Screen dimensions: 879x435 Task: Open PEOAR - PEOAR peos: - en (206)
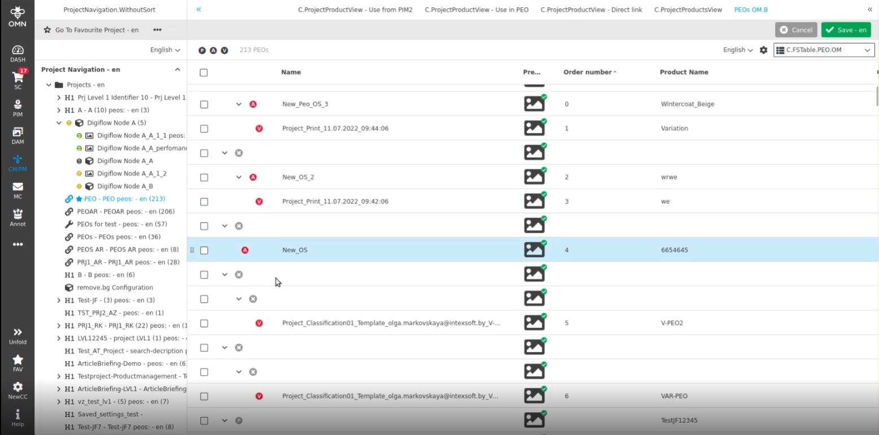(x=126, y=211)
